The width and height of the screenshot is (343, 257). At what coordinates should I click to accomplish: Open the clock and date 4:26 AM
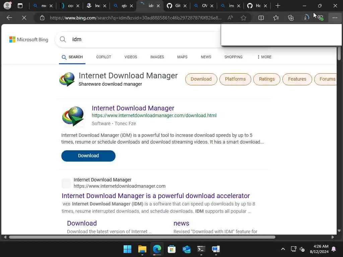(319, 249)
